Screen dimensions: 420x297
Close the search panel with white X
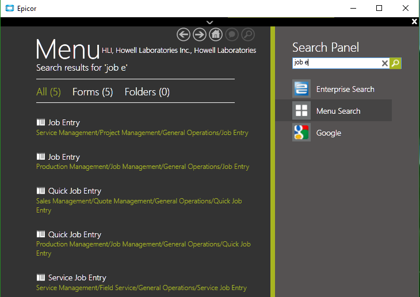(x=414, y=21)
